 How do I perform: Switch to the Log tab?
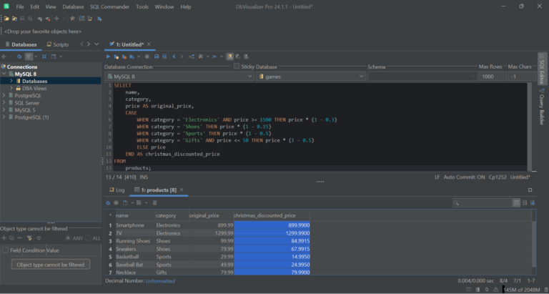pyautogui.click(x=117, y=190)
